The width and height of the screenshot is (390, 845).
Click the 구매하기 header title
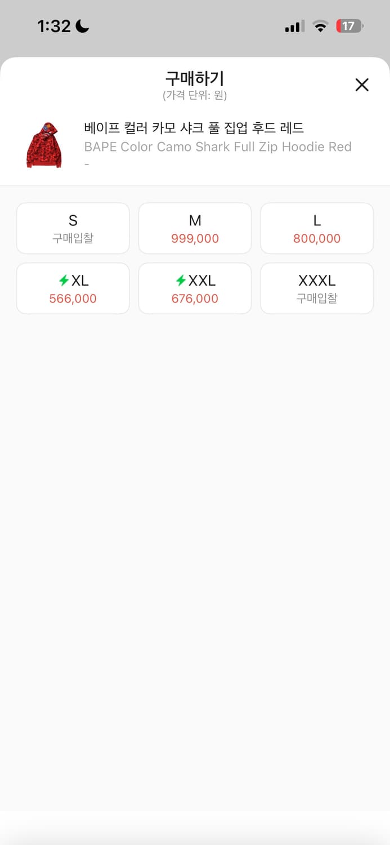coord(195,79)
